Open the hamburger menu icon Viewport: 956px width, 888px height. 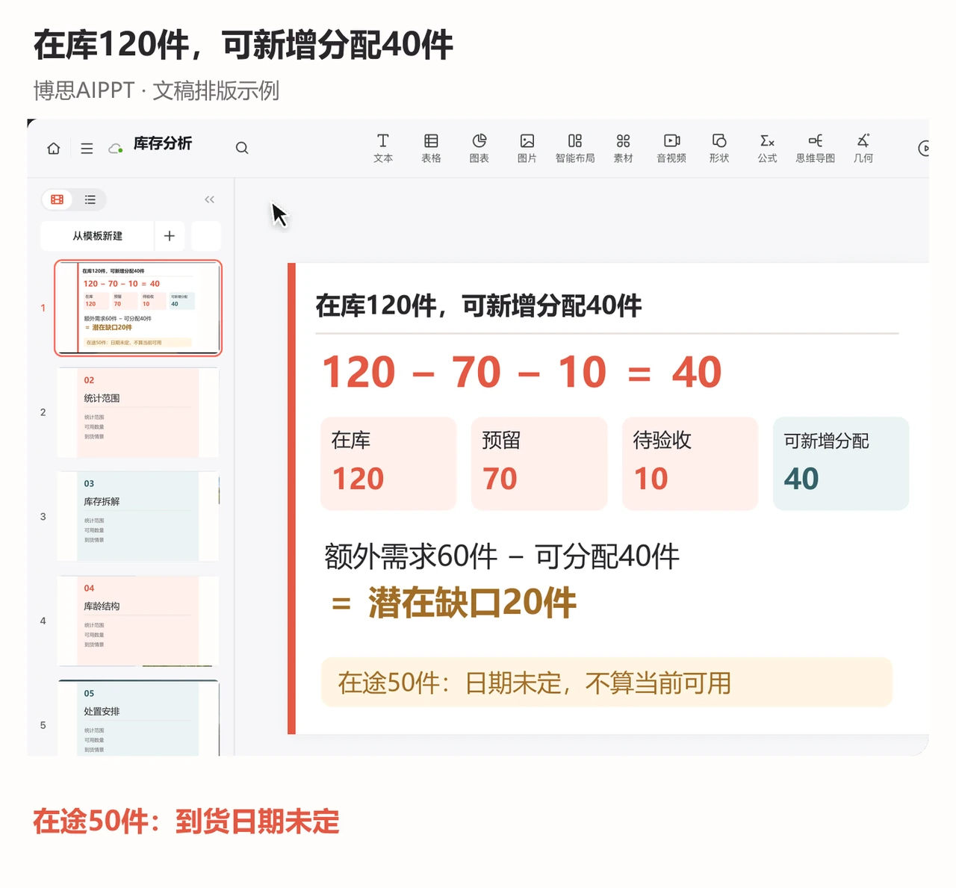click(x=87, y=148)
